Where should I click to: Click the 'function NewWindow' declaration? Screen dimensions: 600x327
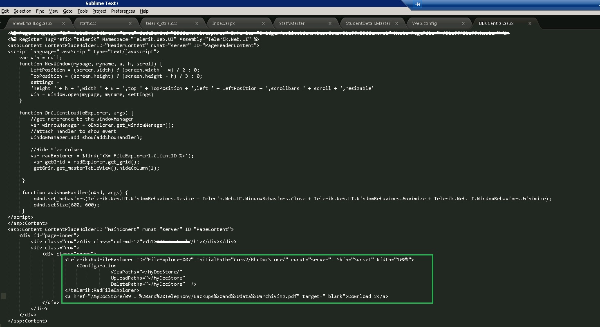click(91, 64)
